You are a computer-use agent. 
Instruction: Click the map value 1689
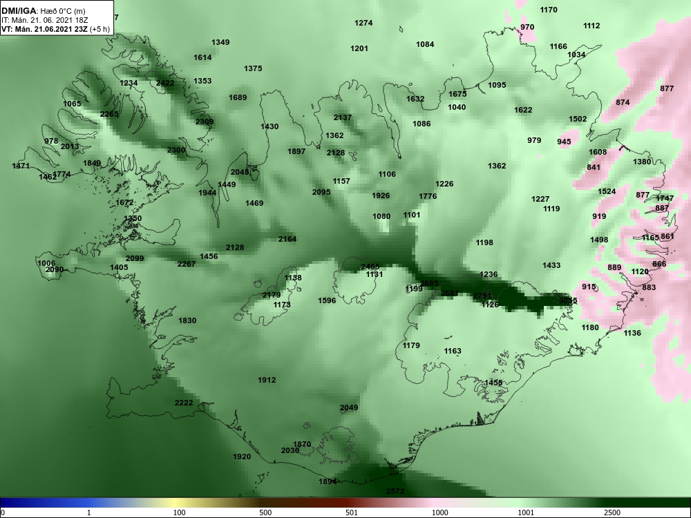pyautogui.click(x=238, y=97)
